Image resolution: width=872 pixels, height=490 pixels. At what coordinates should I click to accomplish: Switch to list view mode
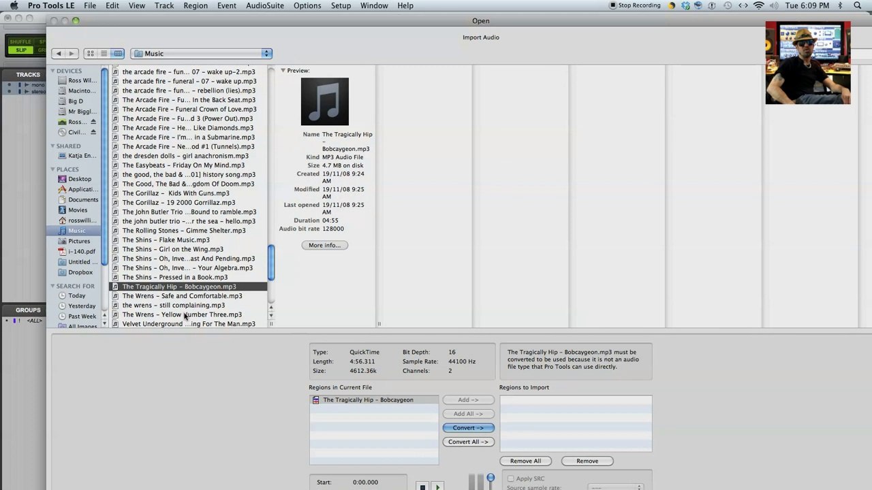click(x=104, y=54)
